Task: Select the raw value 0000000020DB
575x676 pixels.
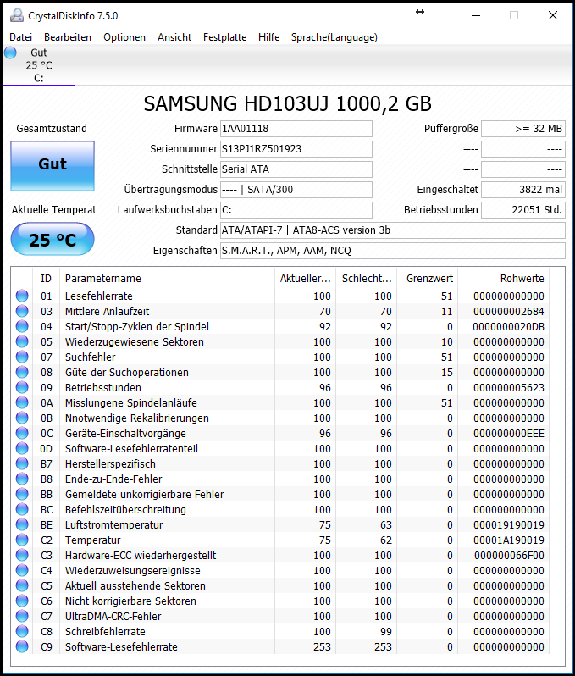Action: (509, 327)
